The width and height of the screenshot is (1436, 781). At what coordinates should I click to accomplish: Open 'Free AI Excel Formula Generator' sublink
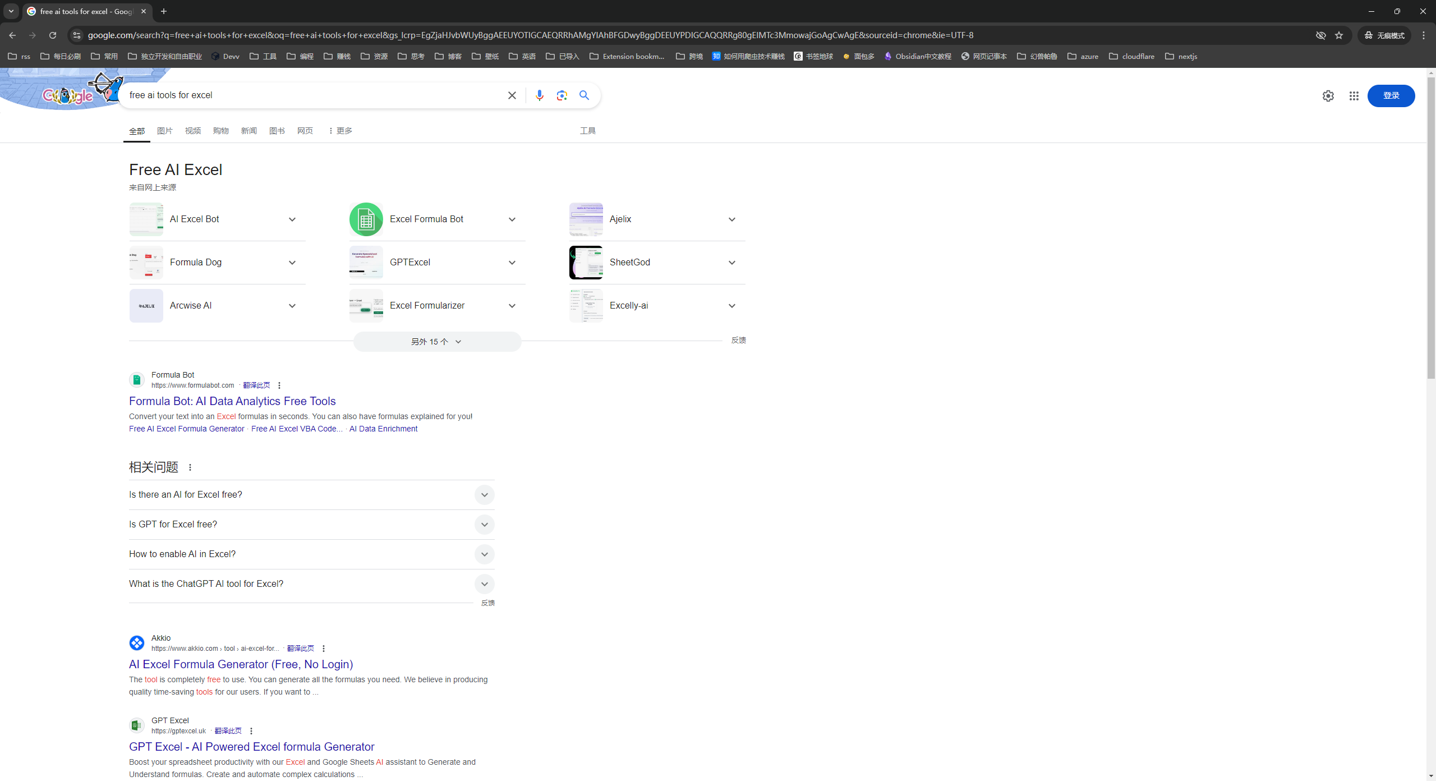[187, 429]
